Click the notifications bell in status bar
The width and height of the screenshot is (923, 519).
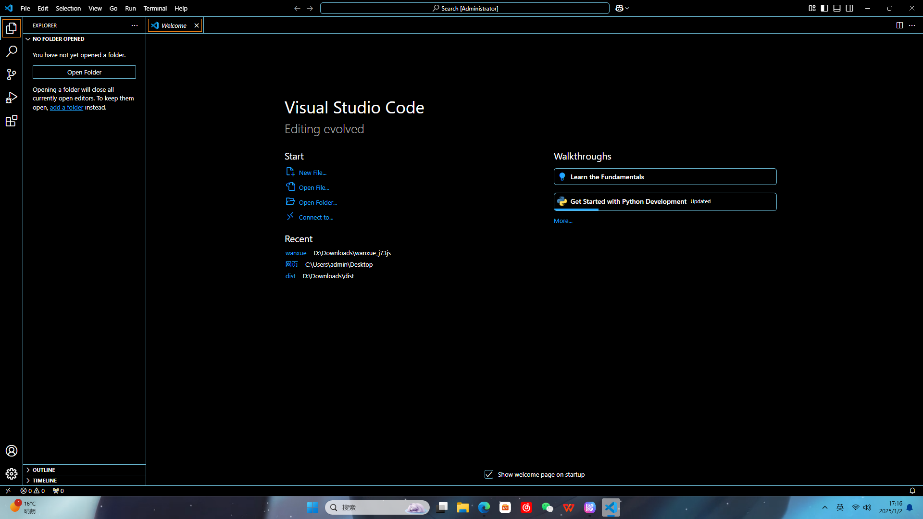[x=912, y=491]
